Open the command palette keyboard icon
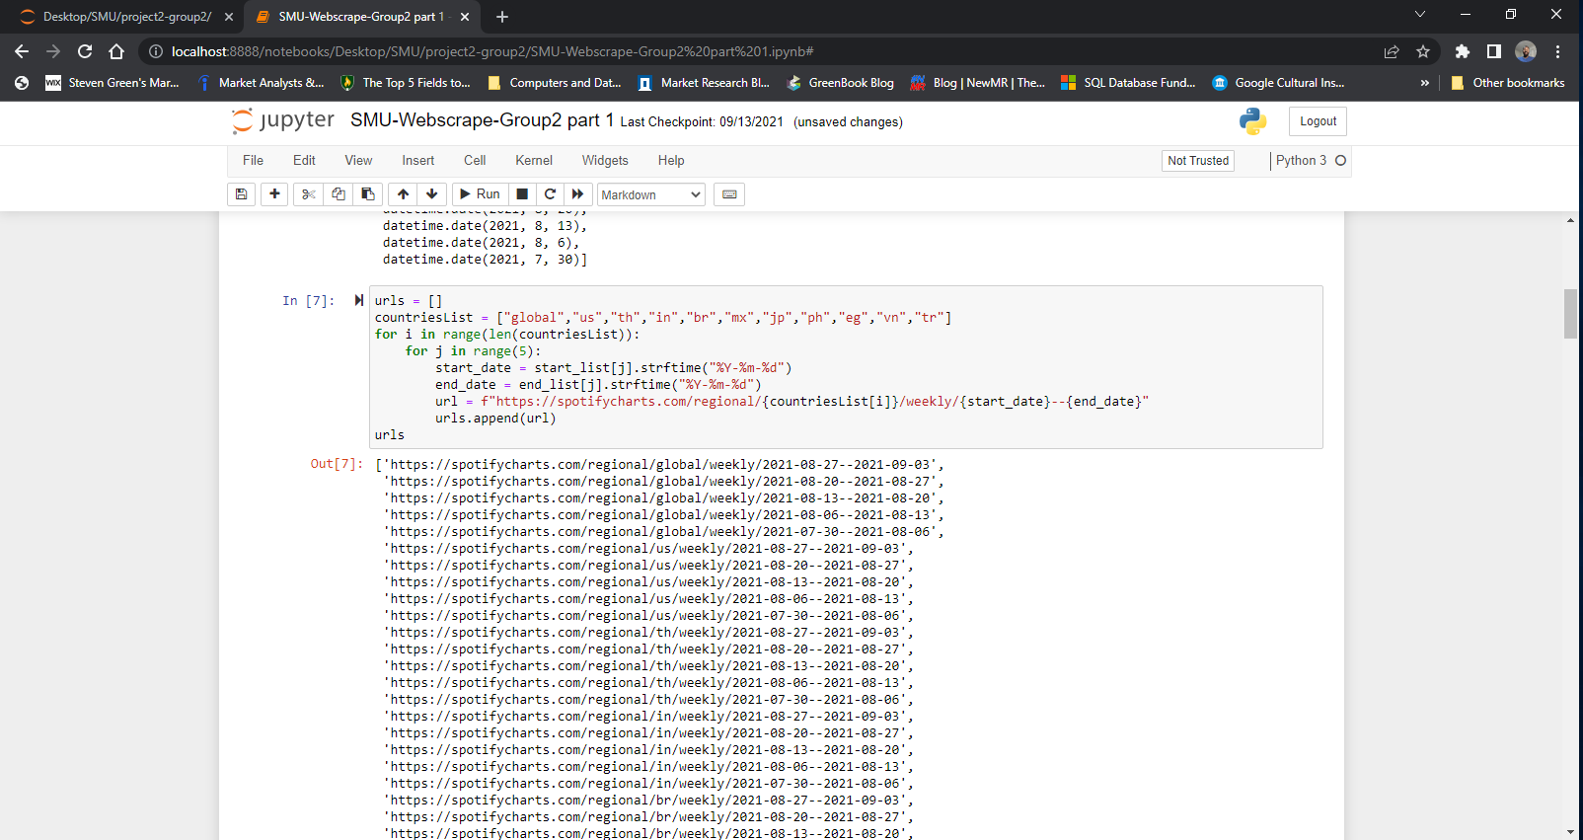 coord(729,194)
